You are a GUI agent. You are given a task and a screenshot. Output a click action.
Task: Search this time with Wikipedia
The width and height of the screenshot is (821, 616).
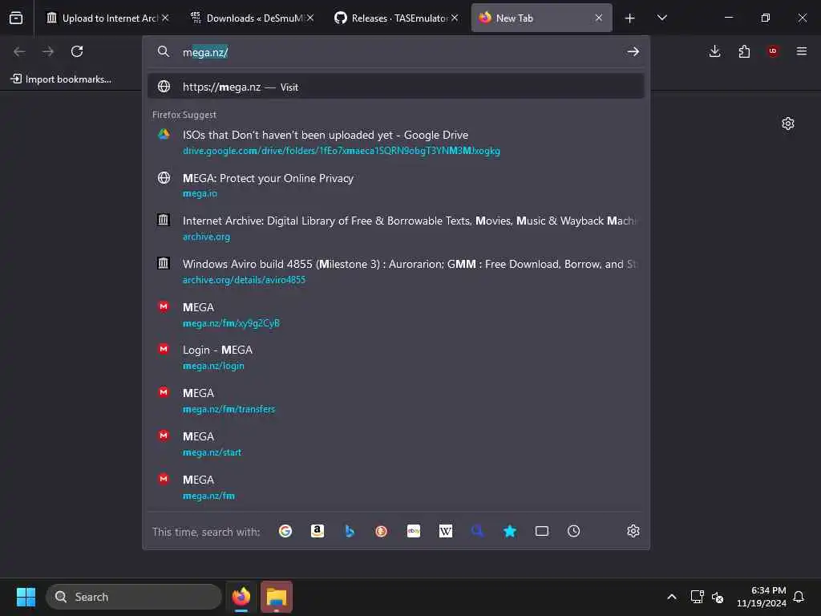[446, 531]
